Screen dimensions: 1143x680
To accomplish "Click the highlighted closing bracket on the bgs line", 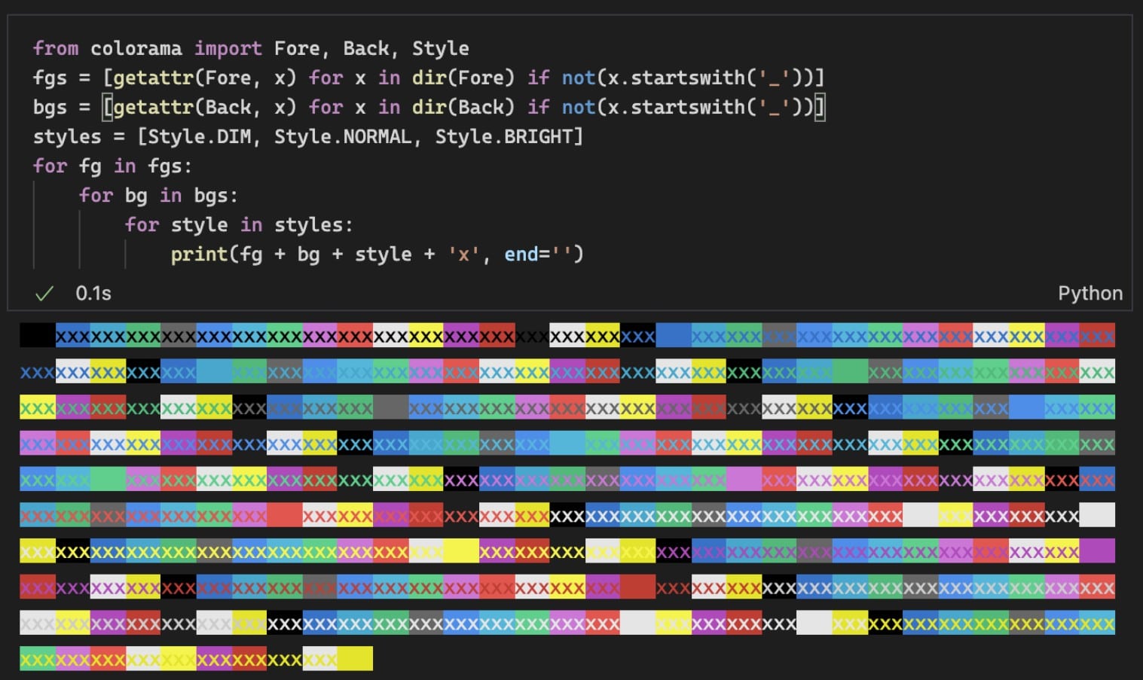I will pos(820,108).
